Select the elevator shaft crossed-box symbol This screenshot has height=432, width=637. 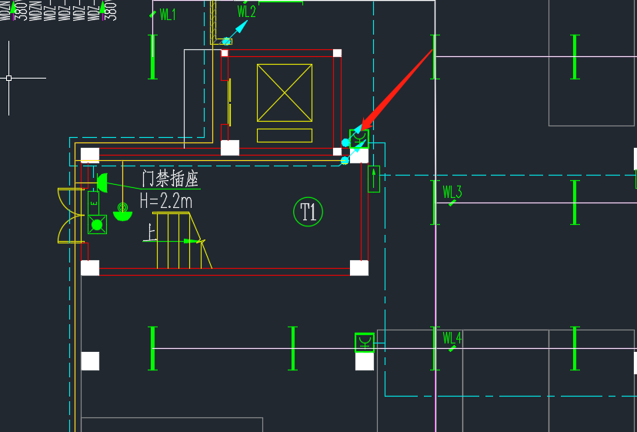pyautogui.click(x=284, y=92)
